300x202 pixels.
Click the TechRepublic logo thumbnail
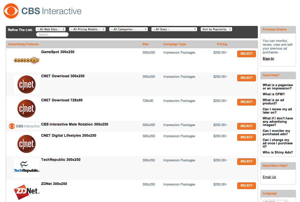coord(27,168)
